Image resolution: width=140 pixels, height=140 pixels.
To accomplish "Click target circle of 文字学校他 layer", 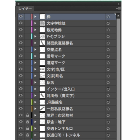I will point(108,23).
